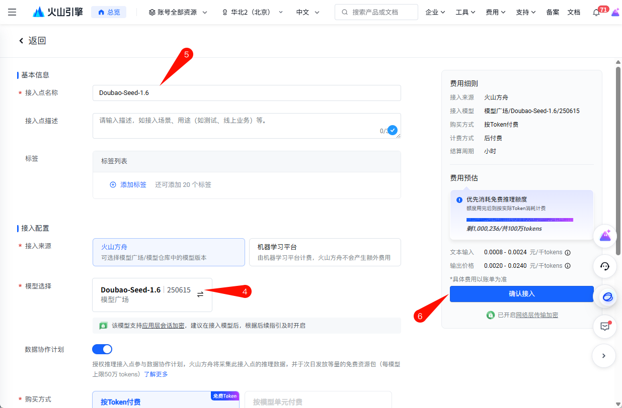
Task: Click the info icon beside 文本输入 price
Action: (568, 253)
